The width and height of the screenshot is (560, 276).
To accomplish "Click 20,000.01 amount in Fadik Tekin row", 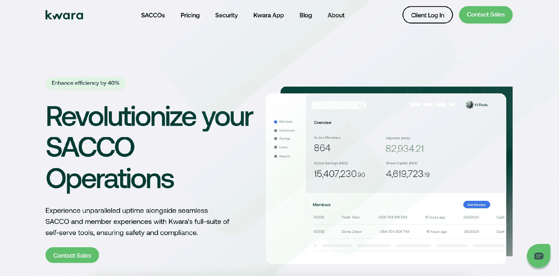I will [471, 217].
